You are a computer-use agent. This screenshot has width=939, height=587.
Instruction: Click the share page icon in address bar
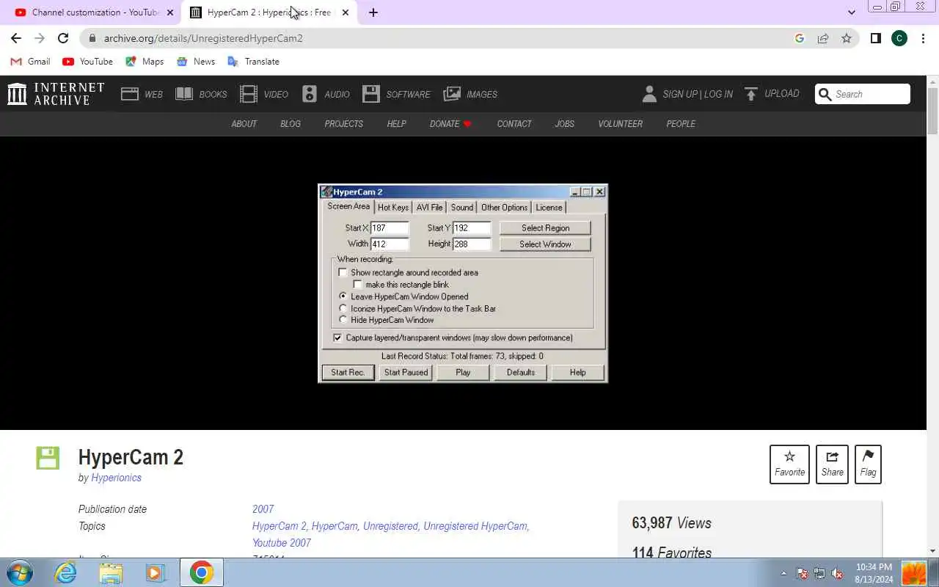(x=823, y=38)
